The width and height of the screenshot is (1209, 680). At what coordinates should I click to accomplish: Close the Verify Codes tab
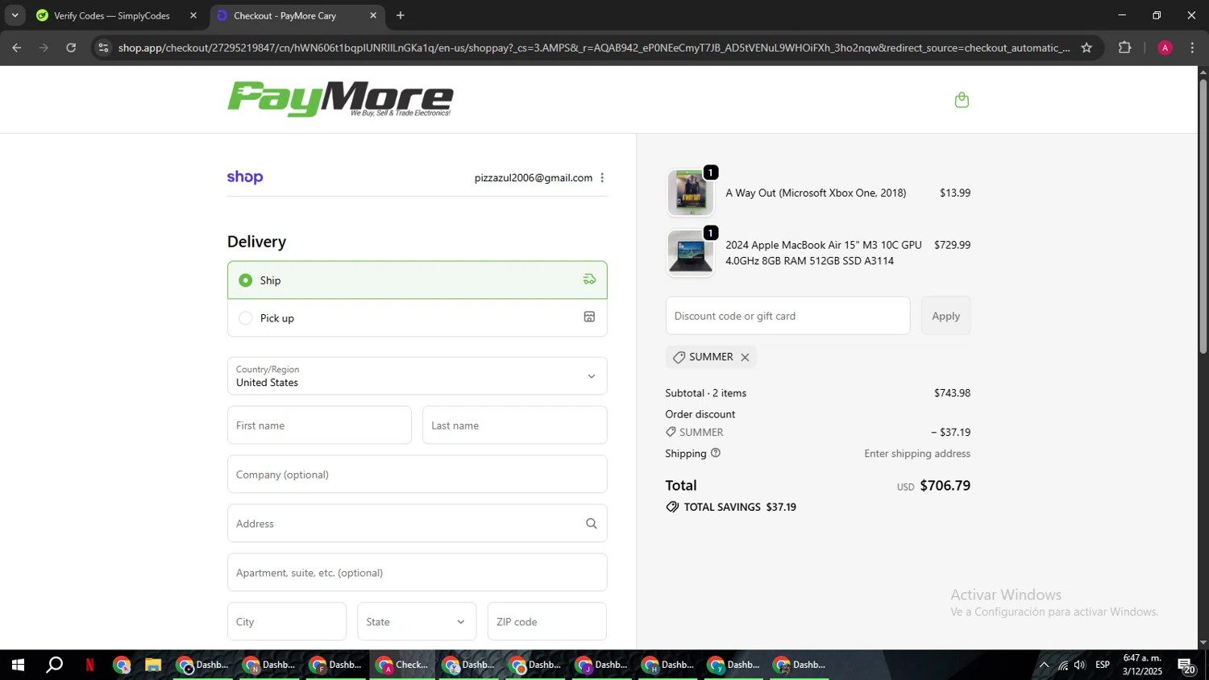coord(193,15)
